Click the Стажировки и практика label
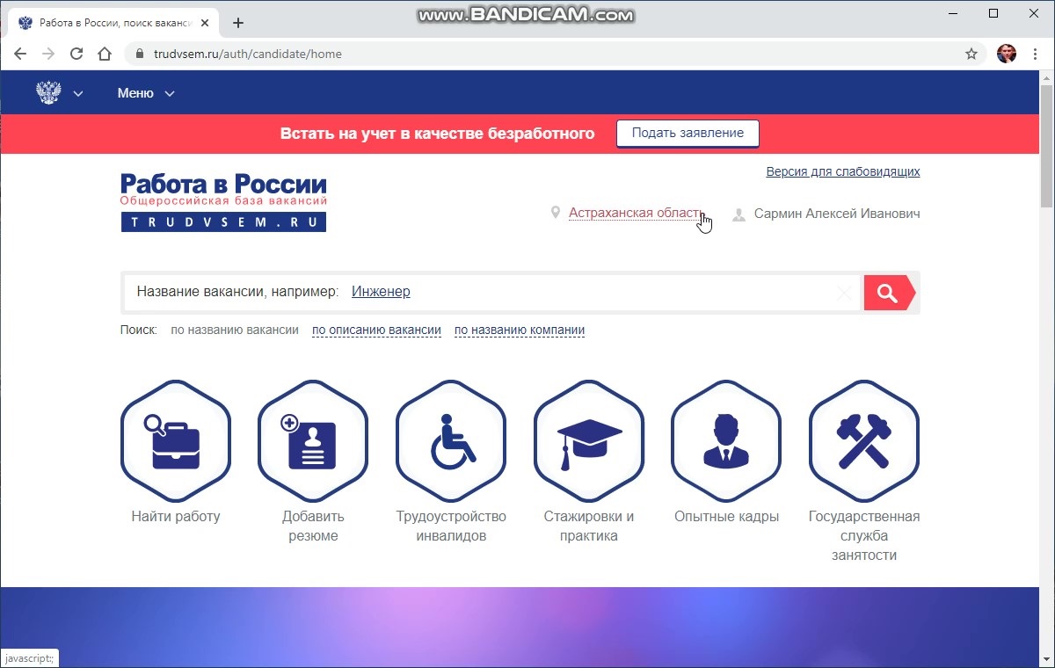1055x668 pixels. tap(589, 526)
